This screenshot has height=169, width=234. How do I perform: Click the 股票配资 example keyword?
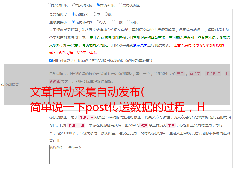tap(213, 74)
